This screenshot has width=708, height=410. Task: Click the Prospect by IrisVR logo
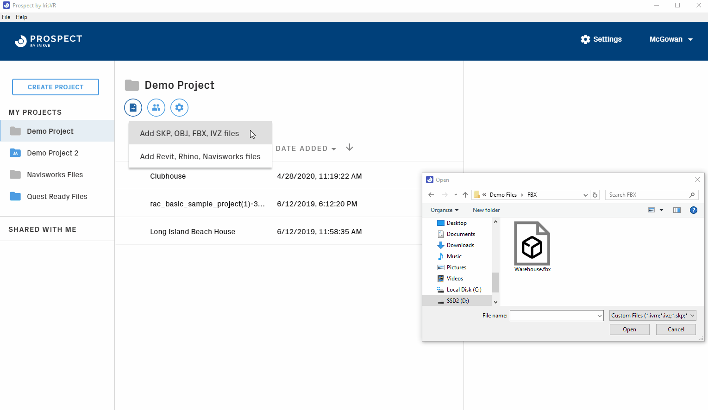tap(48, 41)
